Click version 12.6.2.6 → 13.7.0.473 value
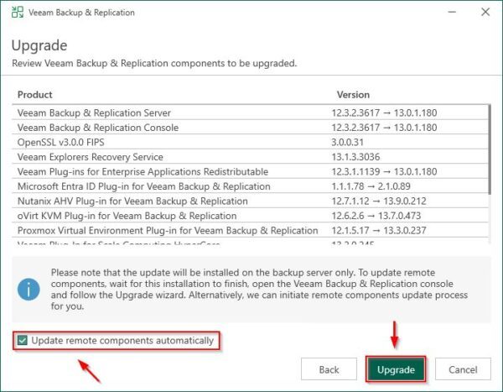 (x=376, y=216)
